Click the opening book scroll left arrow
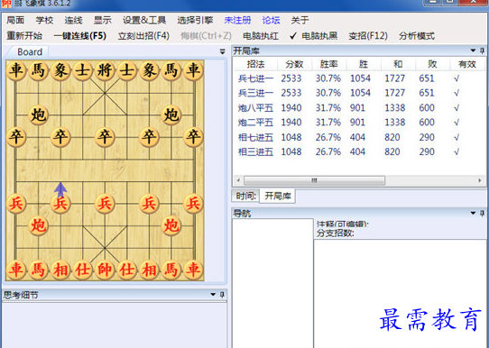Screen dimensions: 489x348 click(238, 180)
